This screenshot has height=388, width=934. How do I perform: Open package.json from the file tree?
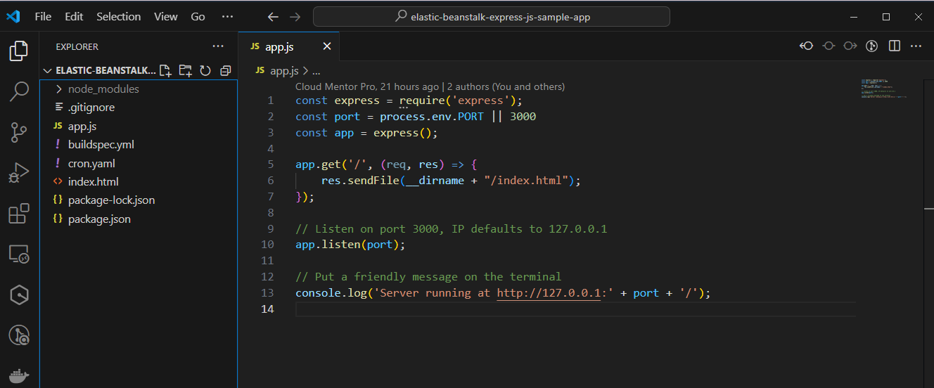99,219
